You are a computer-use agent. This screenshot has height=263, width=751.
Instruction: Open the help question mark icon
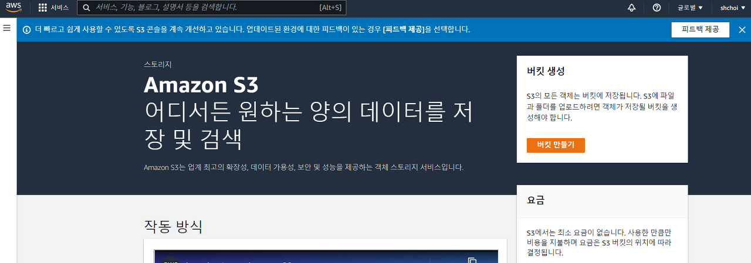click(x=657, y=8)
